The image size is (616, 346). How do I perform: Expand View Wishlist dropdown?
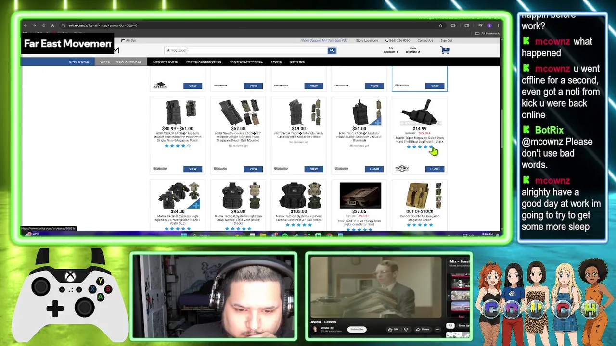click(x=413, y=50)
